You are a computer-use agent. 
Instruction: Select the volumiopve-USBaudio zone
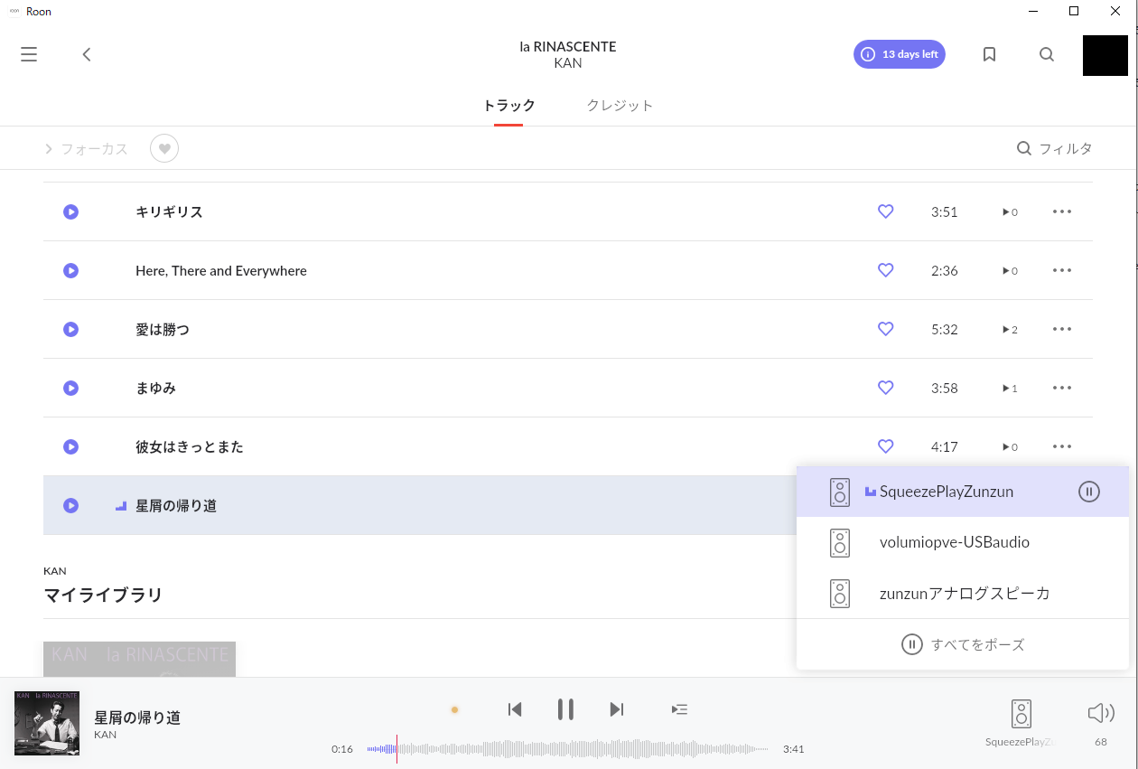[x=963, y=542]
